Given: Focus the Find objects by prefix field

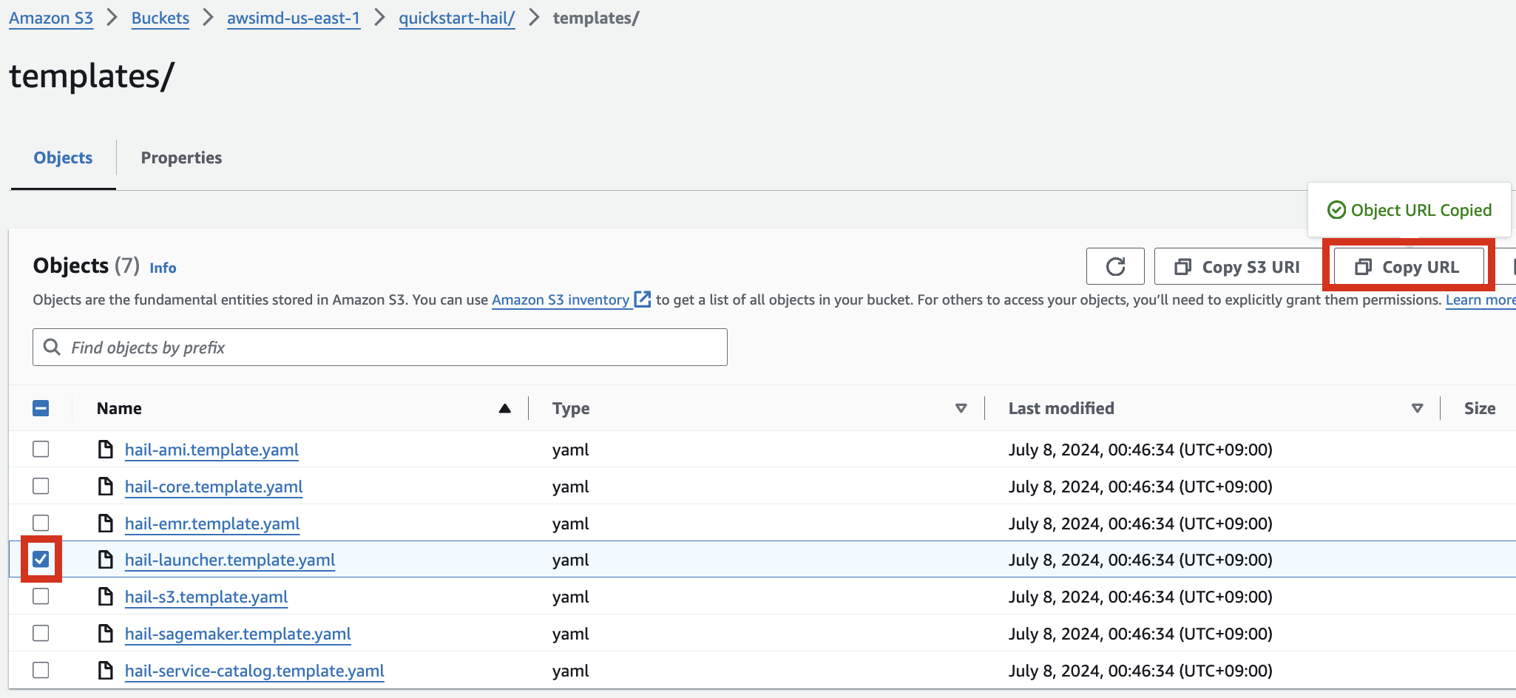Looking at the screenshot, I should click(x=380, y=347).
